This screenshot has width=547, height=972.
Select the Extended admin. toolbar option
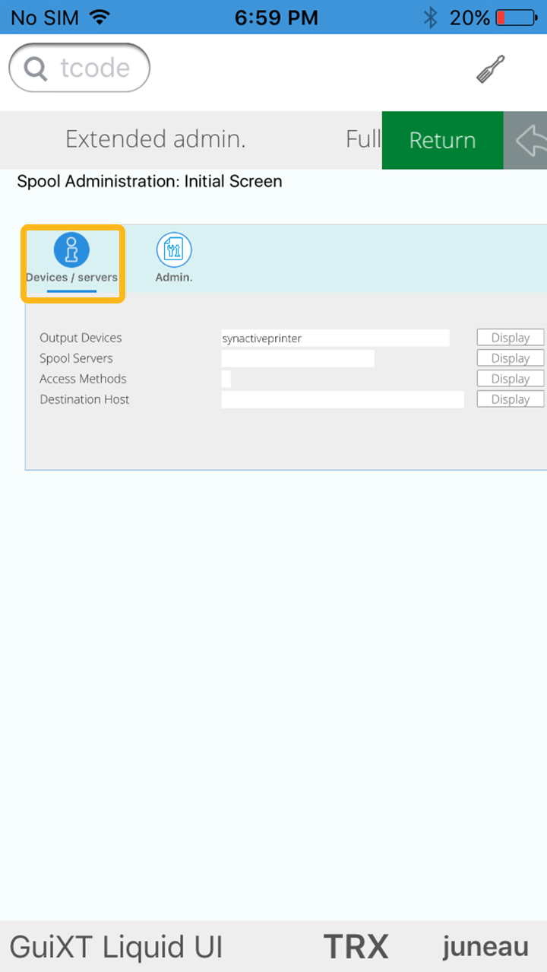coord(155,139)
